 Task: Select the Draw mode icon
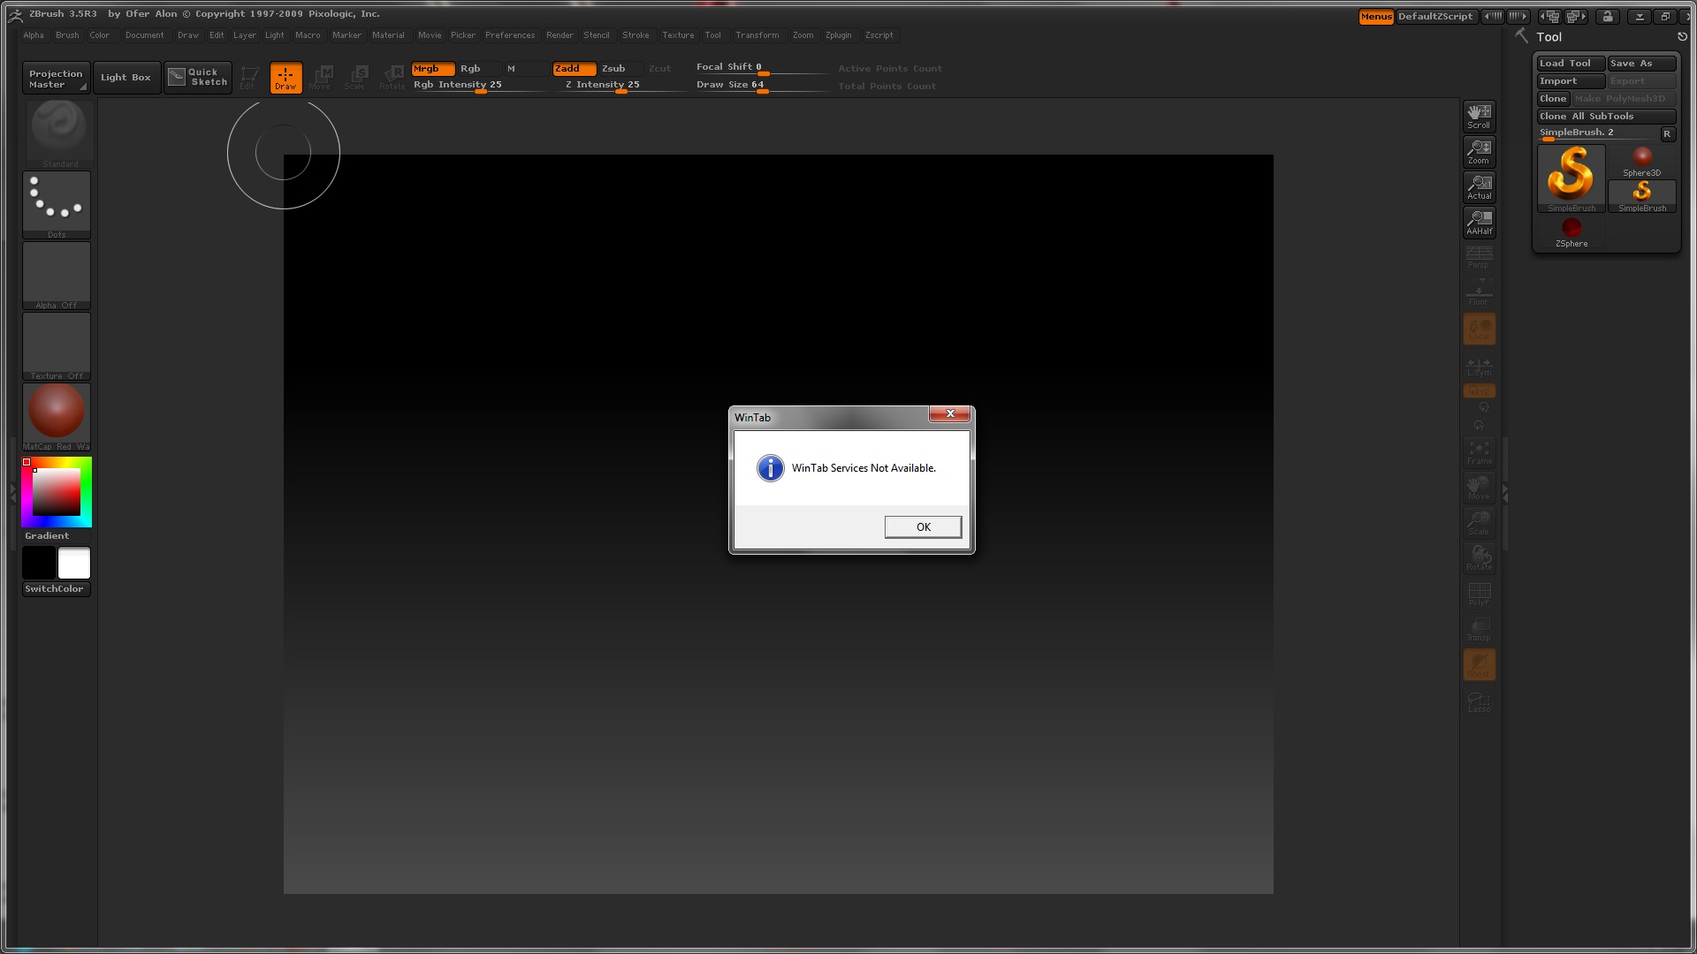point(285,77)
